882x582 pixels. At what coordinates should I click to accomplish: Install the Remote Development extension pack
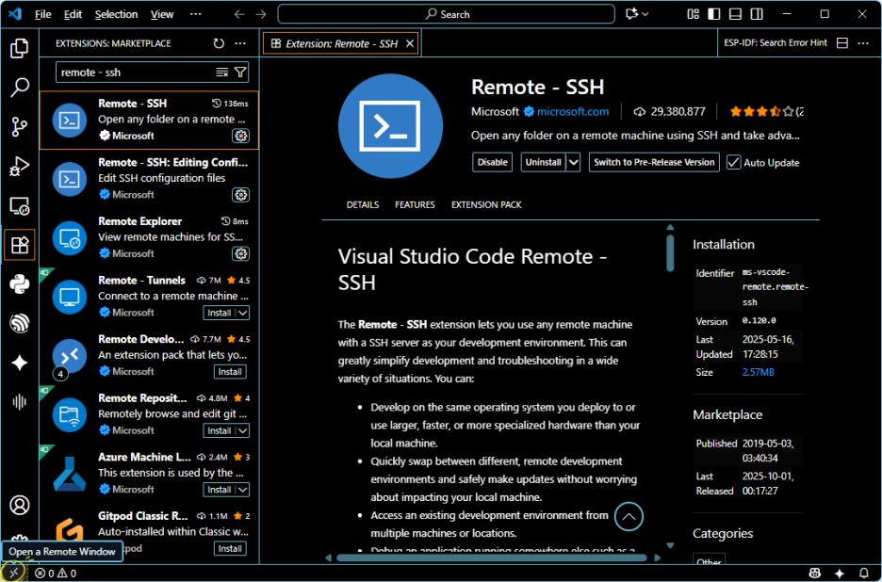click(x=230, y=372)
